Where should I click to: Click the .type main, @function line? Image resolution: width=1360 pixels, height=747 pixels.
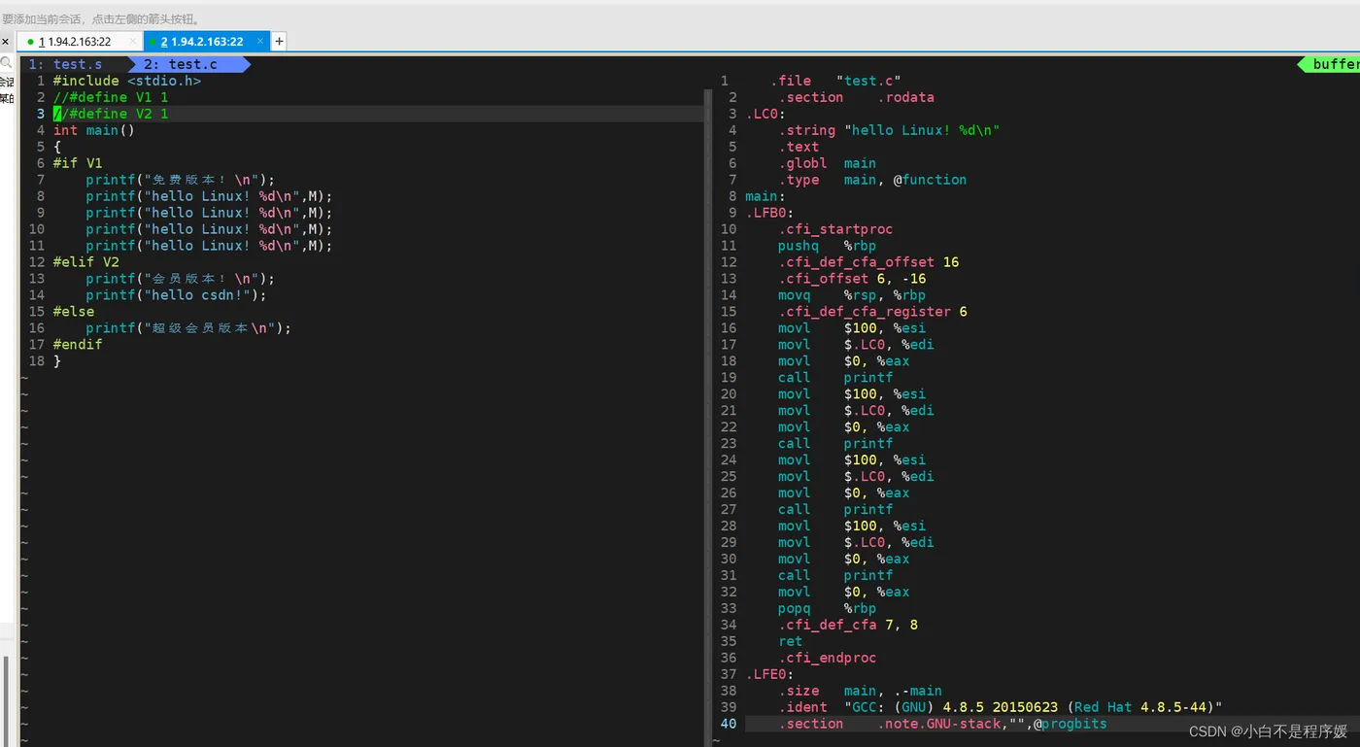pos(872,180)
